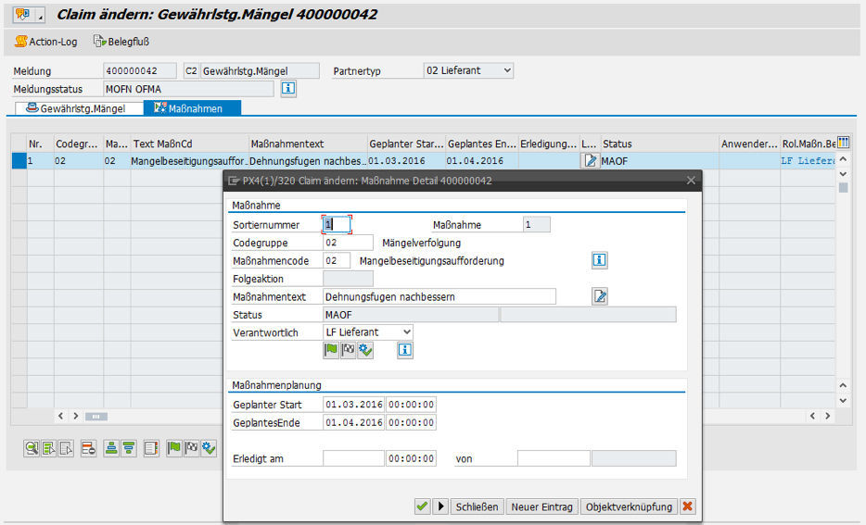The image size is (866, 525).
Task: Click the magnifier details icon in bottom toolbar
Action: click(32, 448)
